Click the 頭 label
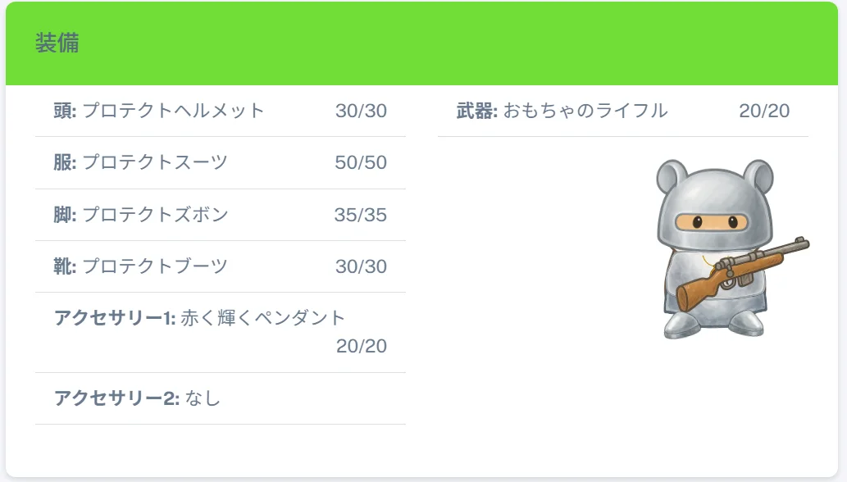Viewport: 847px width, 482px height. [65, 111]
